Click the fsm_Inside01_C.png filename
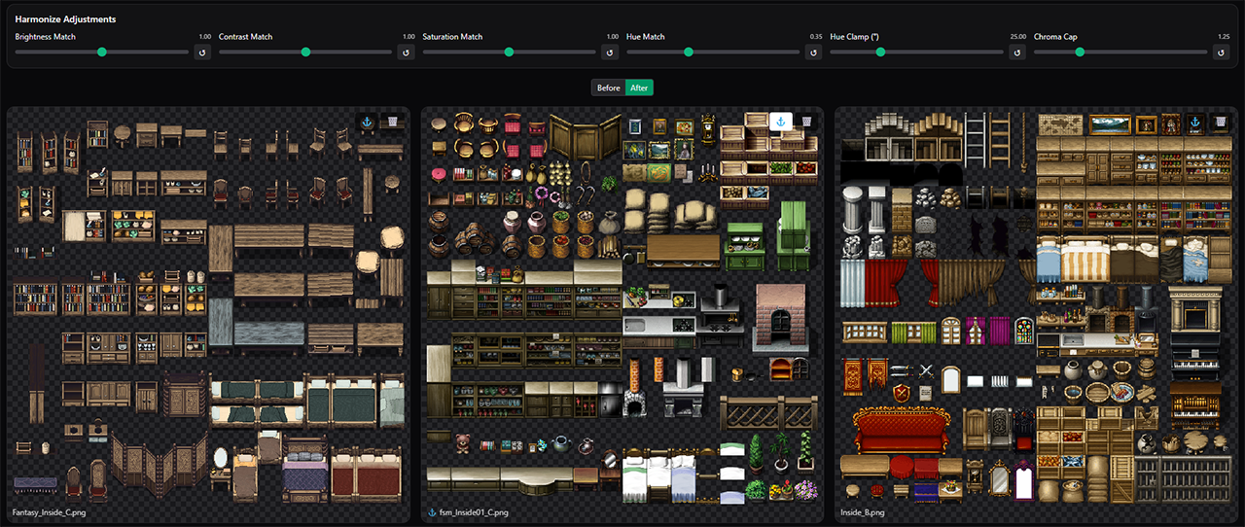Image resolution: width=1245 pixels, height=527 pixels. pyautogui.click(x=473, y=511)
